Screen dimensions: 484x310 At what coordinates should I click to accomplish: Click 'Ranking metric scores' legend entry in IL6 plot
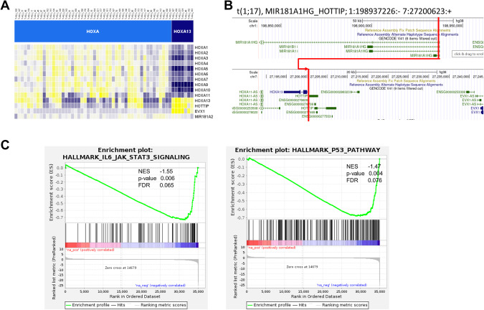coord(160,305)
